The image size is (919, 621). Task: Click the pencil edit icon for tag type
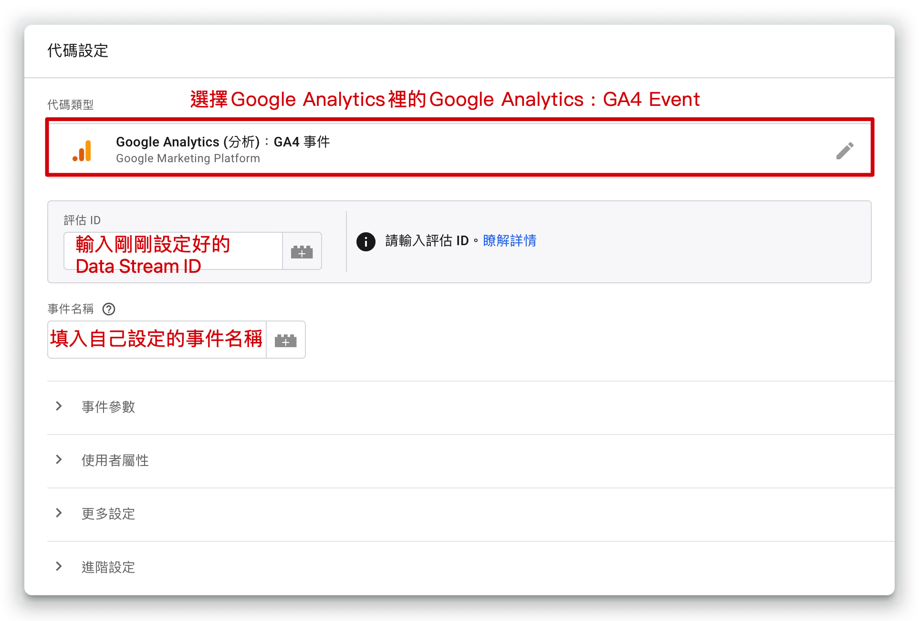coord(845,151)
